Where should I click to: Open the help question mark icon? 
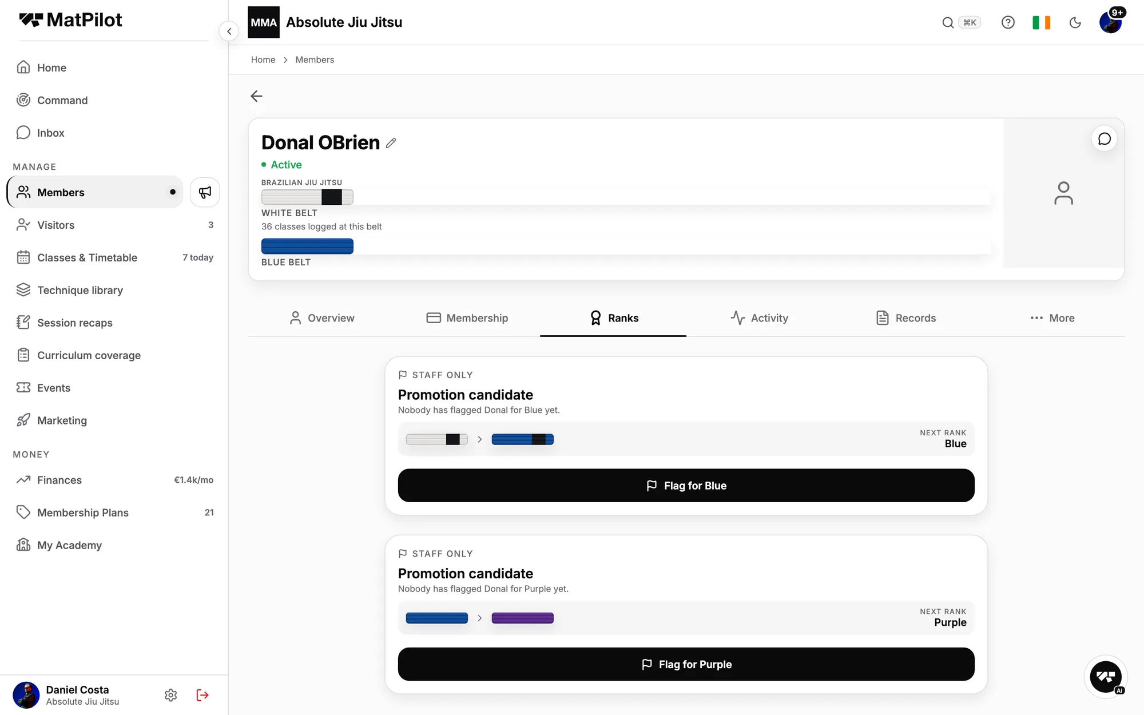coord(1008,22)
